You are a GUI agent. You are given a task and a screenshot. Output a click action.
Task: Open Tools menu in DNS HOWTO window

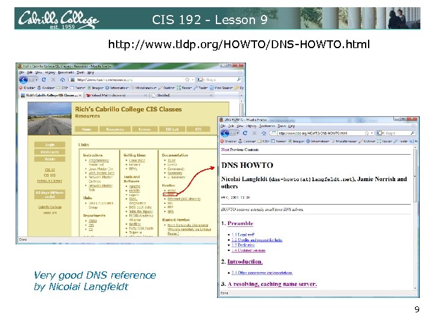pos(281,126)
